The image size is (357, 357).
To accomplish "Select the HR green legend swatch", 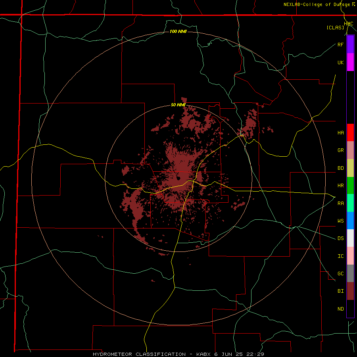I will (350, 186).
